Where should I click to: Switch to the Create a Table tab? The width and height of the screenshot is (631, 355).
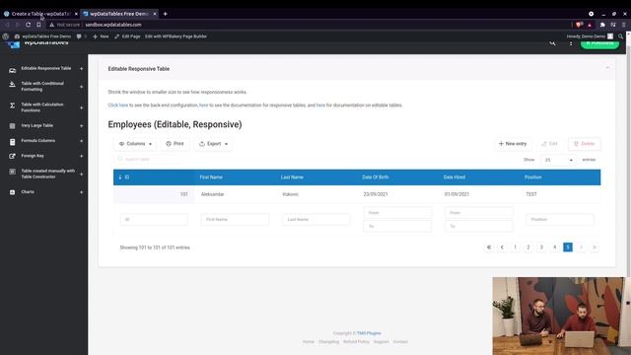point(40,14)
